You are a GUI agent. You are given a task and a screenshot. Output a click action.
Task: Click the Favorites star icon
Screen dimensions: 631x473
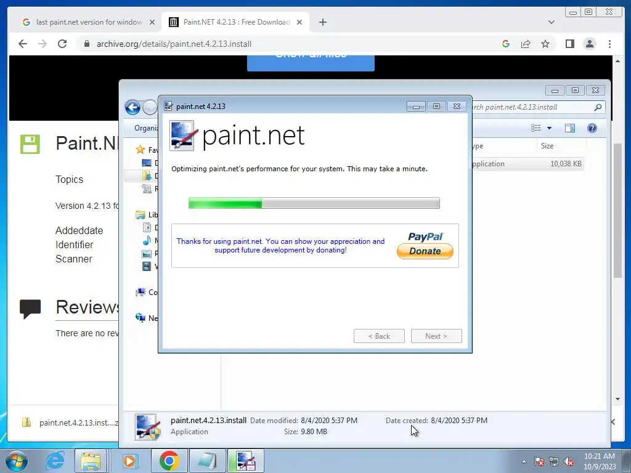(140, 150)
